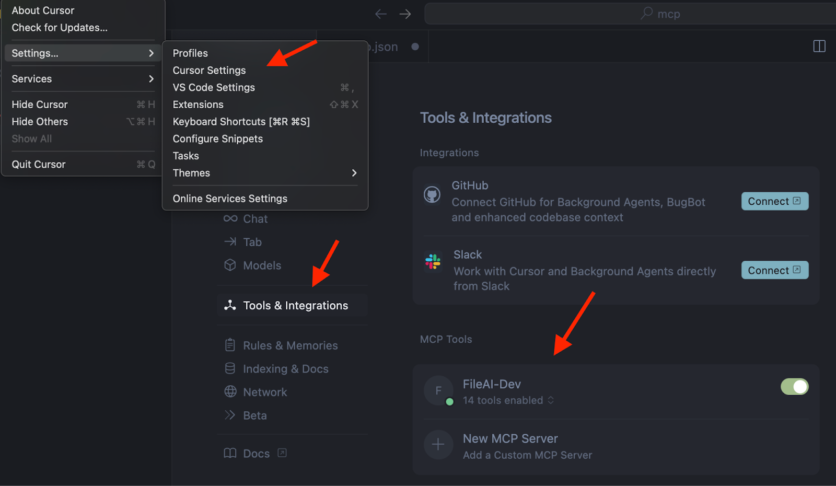
Task: Open the Docs link in sidebar
Action: 256,453
